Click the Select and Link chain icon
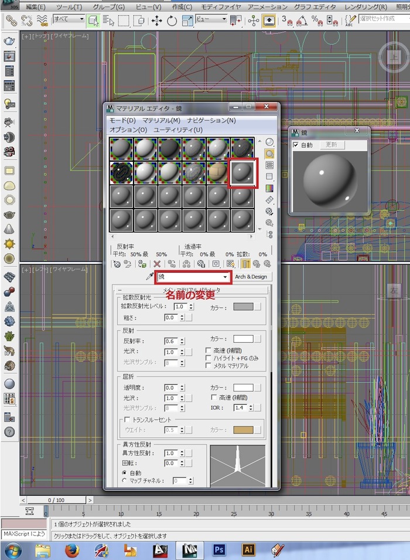The image size is (410, 560). [11, 21]
